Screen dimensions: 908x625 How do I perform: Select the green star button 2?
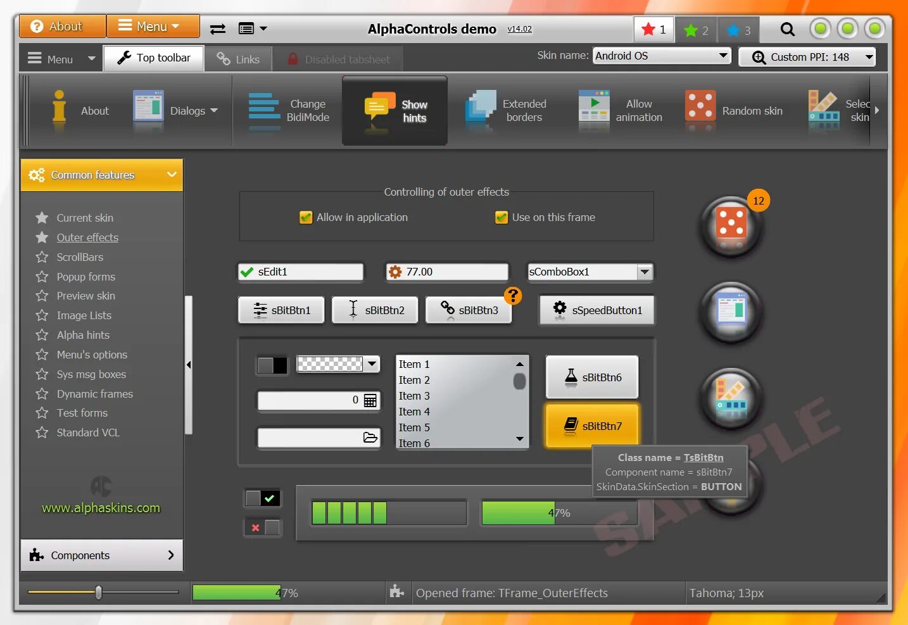point(696,30)
